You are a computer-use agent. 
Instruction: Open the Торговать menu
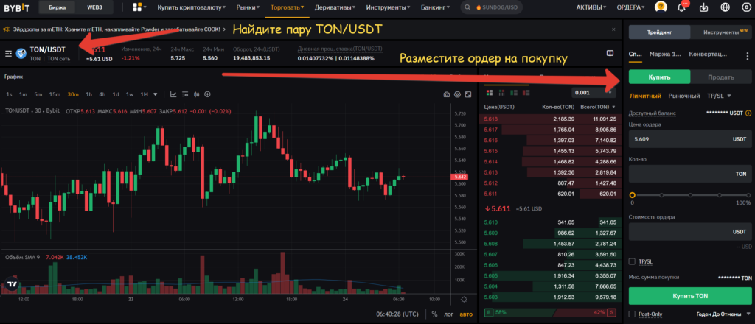pyautogui.click(x=287, y=7)
